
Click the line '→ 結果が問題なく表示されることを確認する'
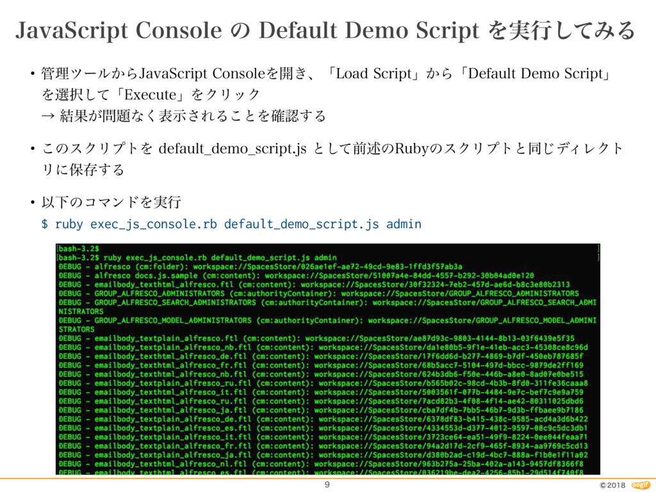pyautogui.click(x=183, y=115)
